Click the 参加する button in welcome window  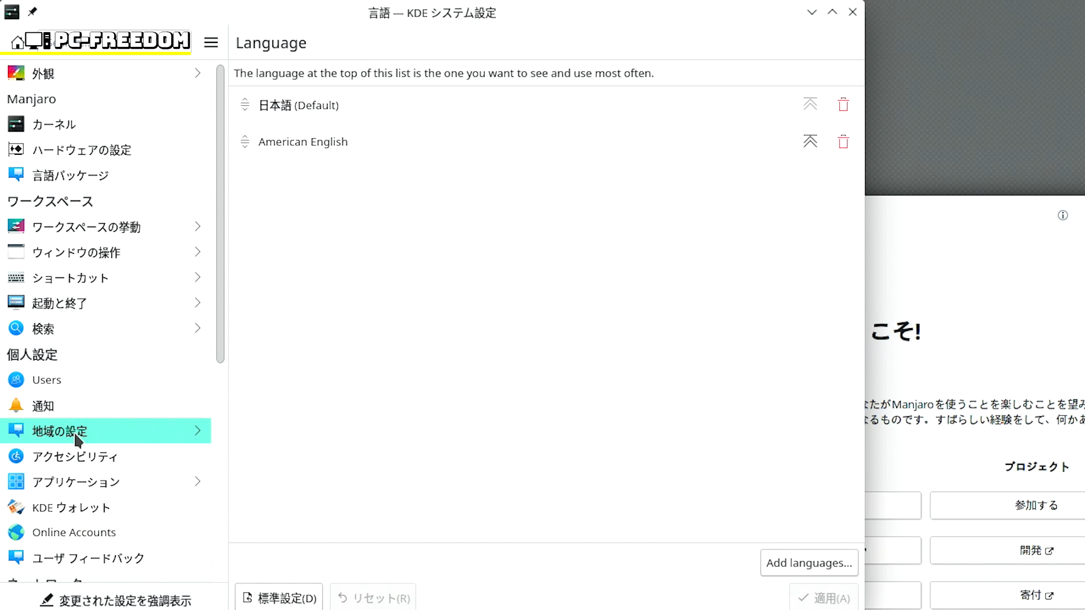[1035, 505]
